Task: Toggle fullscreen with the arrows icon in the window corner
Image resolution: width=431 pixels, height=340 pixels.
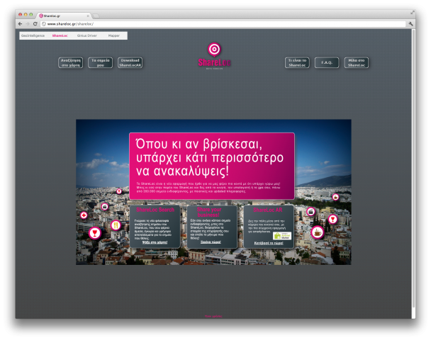Action: coord(413,12)
